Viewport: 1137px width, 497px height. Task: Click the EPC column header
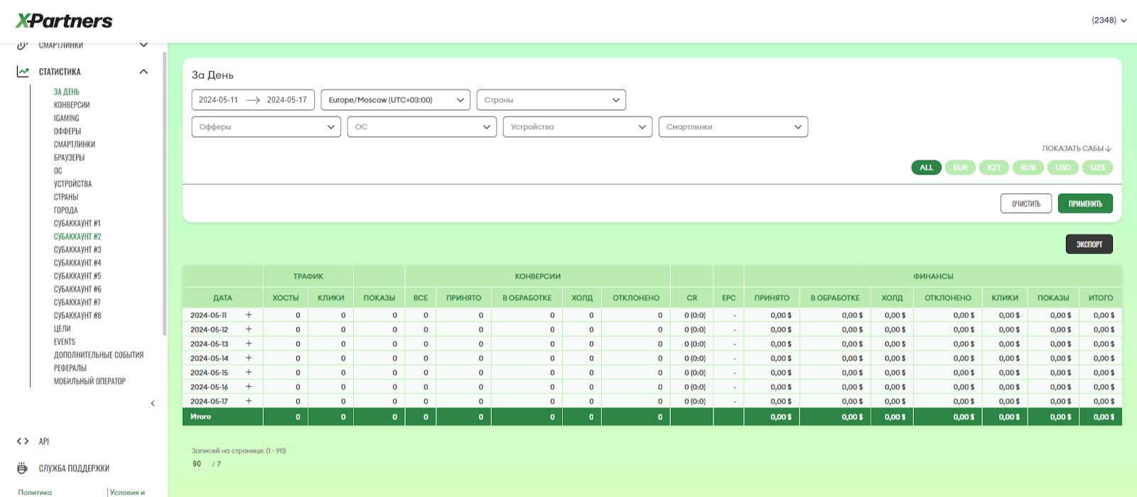click(729, 297)
